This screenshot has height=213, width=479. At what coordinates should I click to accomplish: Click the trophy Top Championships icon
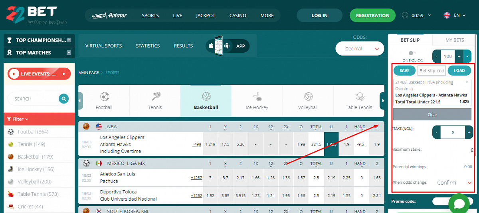(x=10, y=40)
